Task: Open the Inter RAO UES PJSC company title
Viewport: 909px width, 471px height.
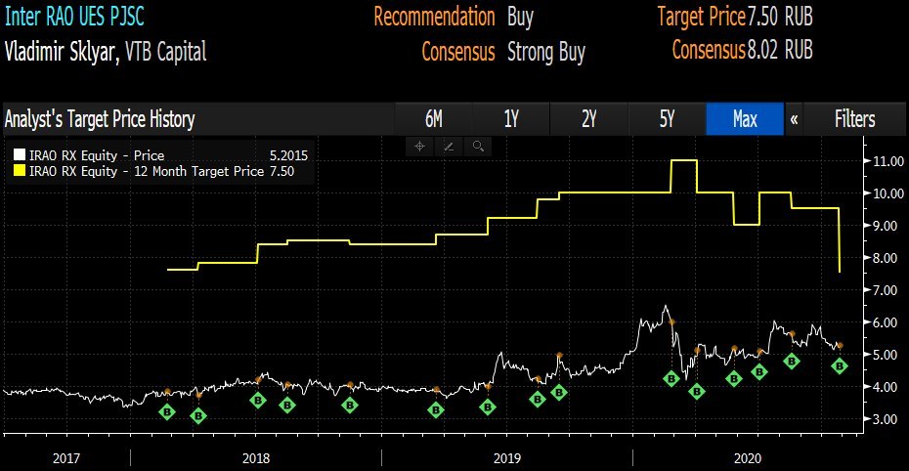Action: [74, 17]
